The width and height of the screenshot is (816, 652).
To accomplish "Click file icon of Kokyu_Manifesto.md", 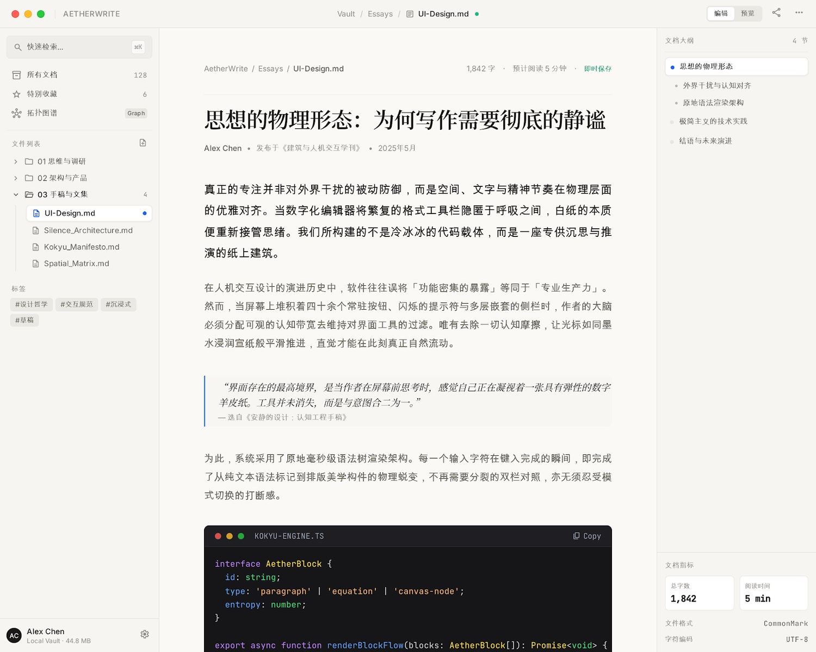I will pos(36,247).
